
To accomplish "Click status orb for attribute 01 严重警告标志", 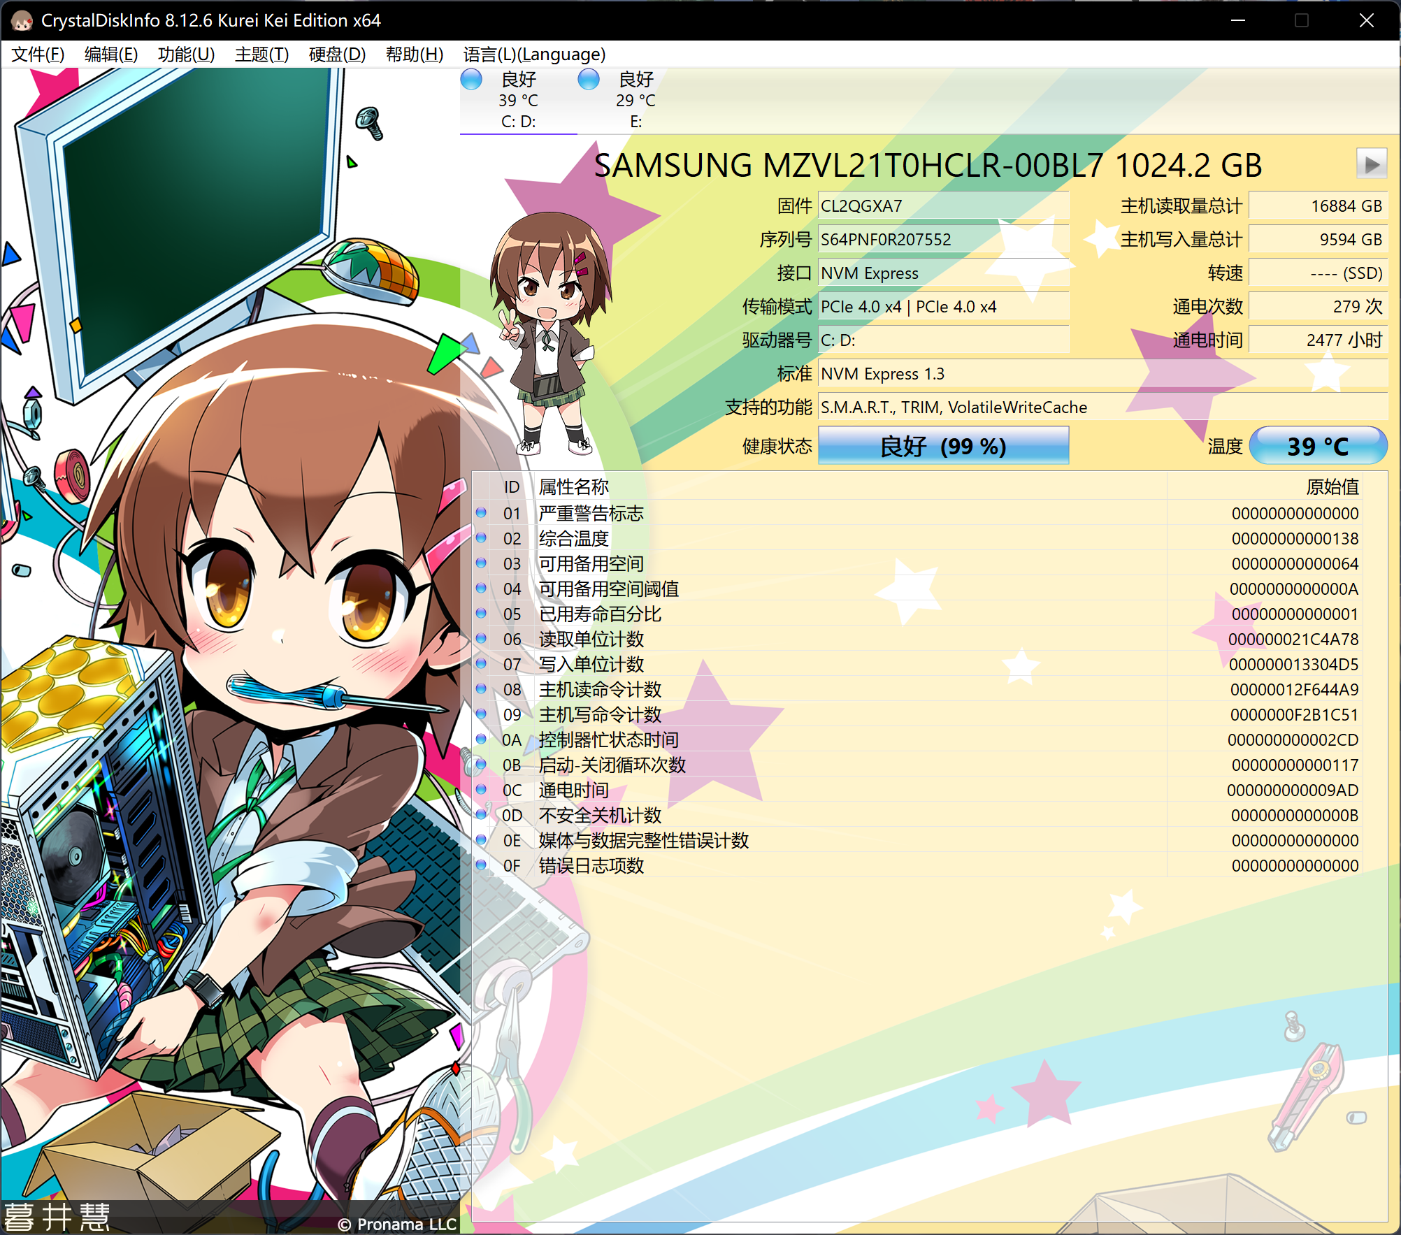I will (x=481, y=513).
